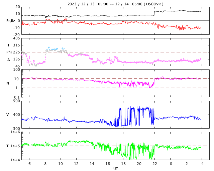The width and height of the screenshot is (214, 171).
Task: Click the 1e+6 temperature tick label
Action: 15,132
